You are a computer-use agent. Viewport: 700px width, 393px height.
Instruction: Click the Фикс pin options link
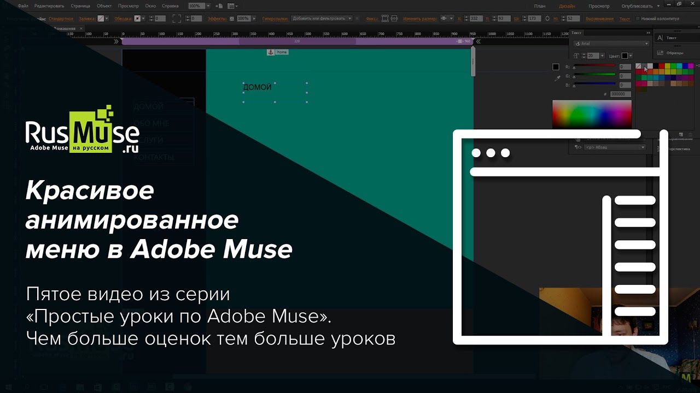pos(372,19)
